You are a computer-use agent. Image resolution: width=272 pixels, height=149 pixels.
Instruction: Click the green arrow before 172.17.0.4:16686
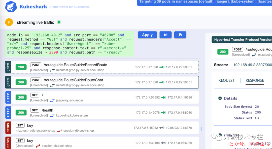(x=164, y=97)
